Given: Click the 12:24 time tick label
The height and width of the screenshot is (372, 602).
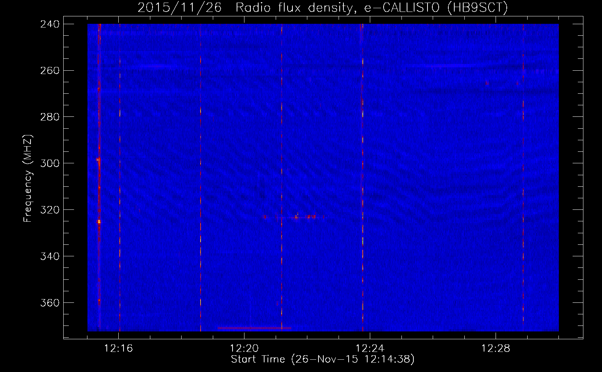Looking at the screenshot, I should [370, 349].
